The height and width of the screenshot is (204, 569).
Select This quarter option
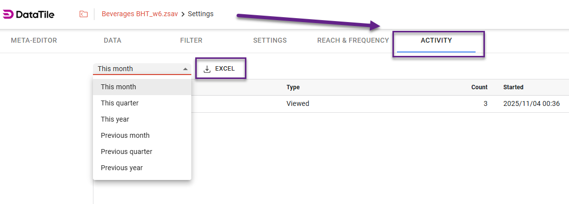click(x=120, y=103)
